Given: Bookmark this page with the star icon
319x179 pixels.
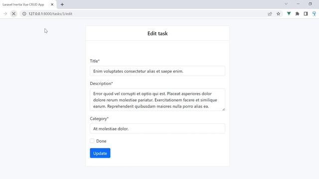Looking at the screenshot, I should tap(278, 14).
